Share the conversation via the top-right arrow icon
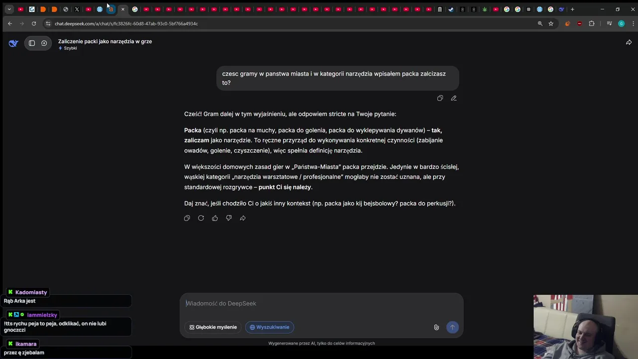Image resolution: width=638 pixels, height=359 pixels. point(629,42)
